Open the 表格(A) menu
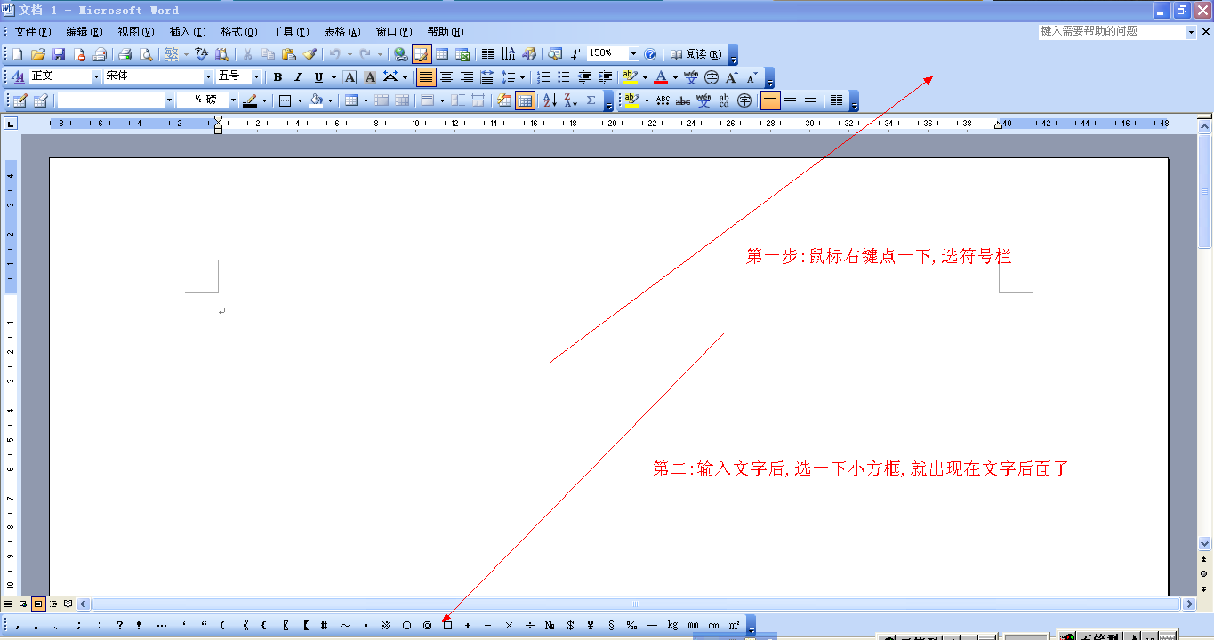1214x640 pixels. (342, 32)
